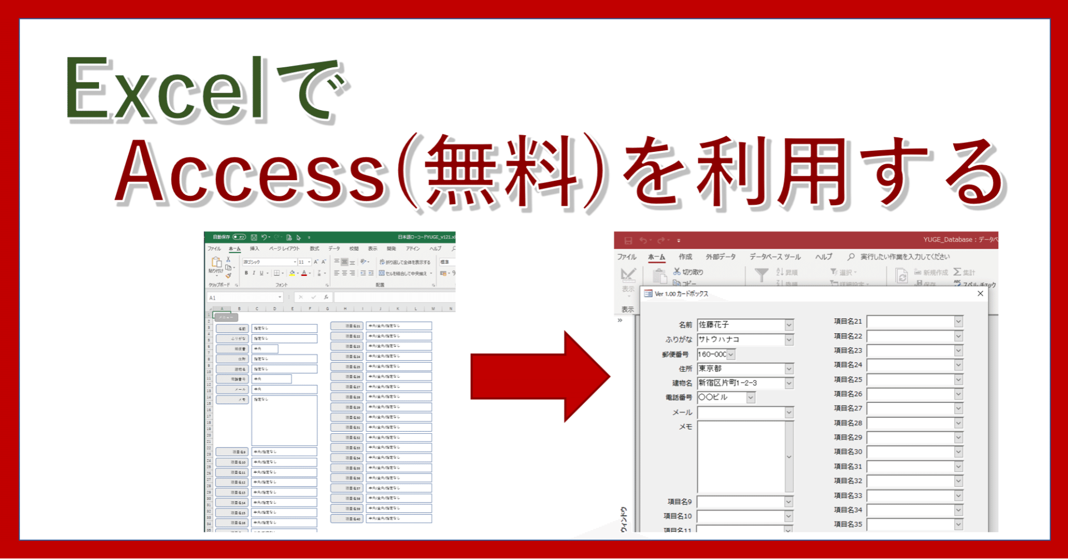Click Access ascending sort button
The image size is (1068, 559).
(786, 272)
